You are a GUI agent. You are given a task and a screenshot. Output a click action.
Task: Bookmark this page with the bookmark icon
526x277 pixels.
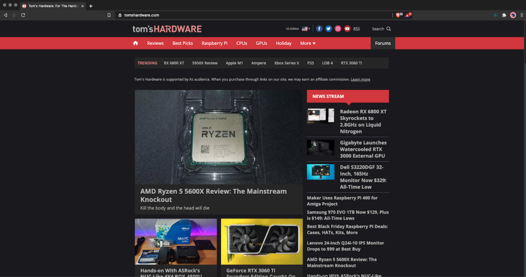click(109, 15)
